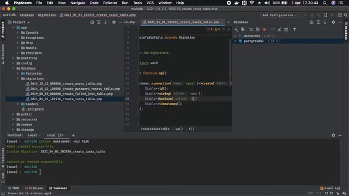Screen dimensions: 349x196
Task: Expand all in Project panel
Action: (99, 22)
